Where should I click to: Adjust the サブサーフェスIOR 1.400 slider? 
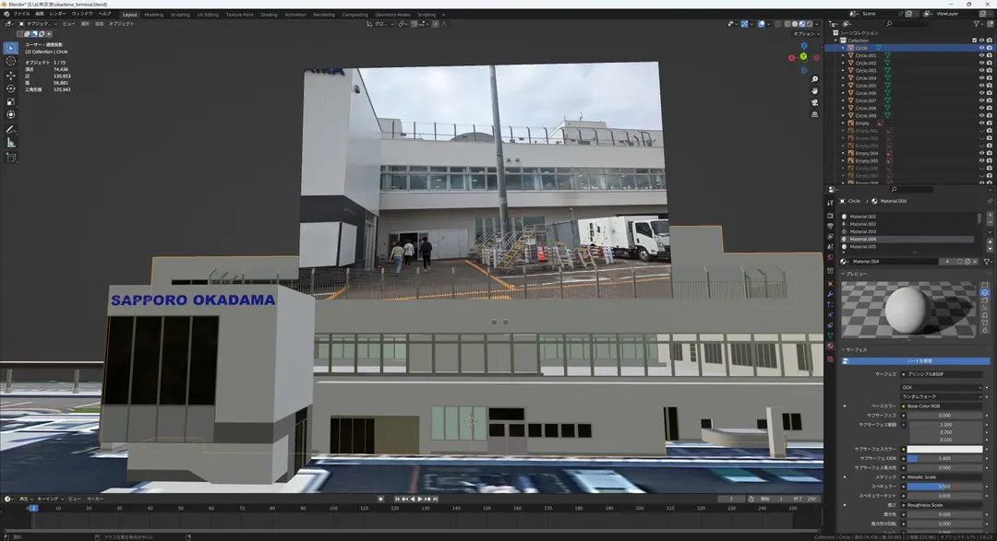click(x=945, y=458)
